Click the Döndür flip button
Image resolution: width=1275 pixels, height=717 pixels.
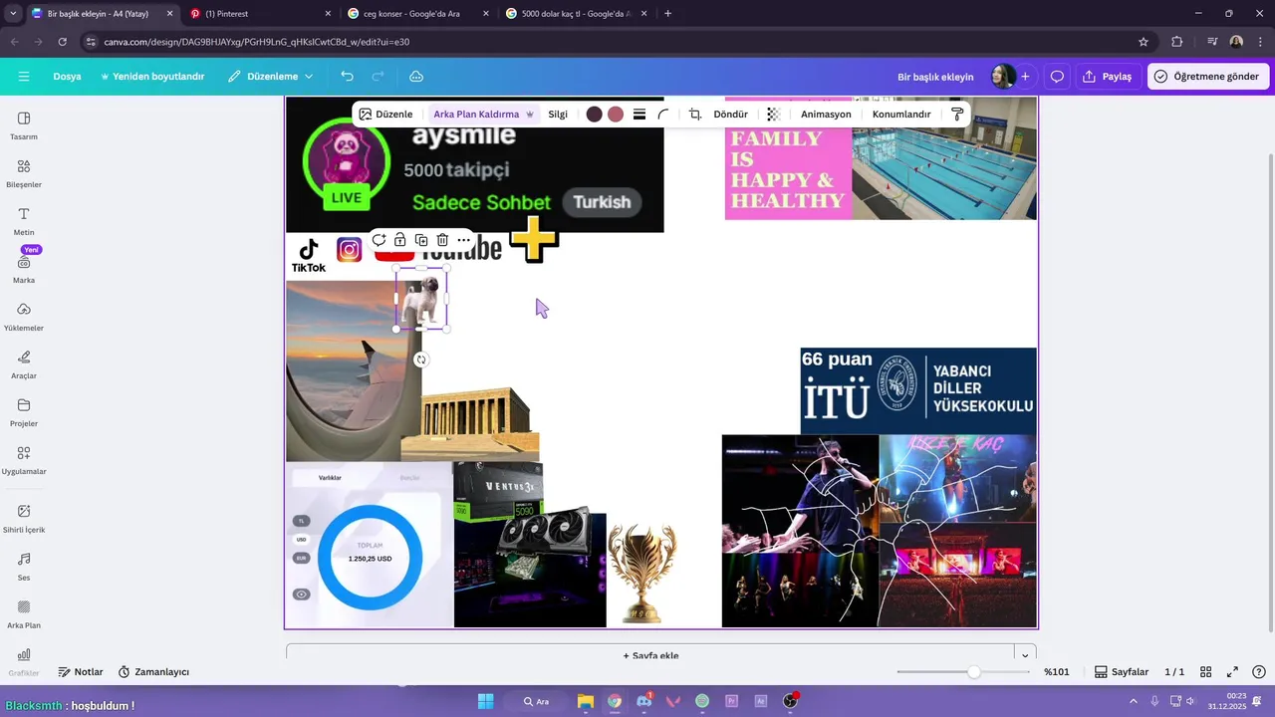[x=730, y=115]
